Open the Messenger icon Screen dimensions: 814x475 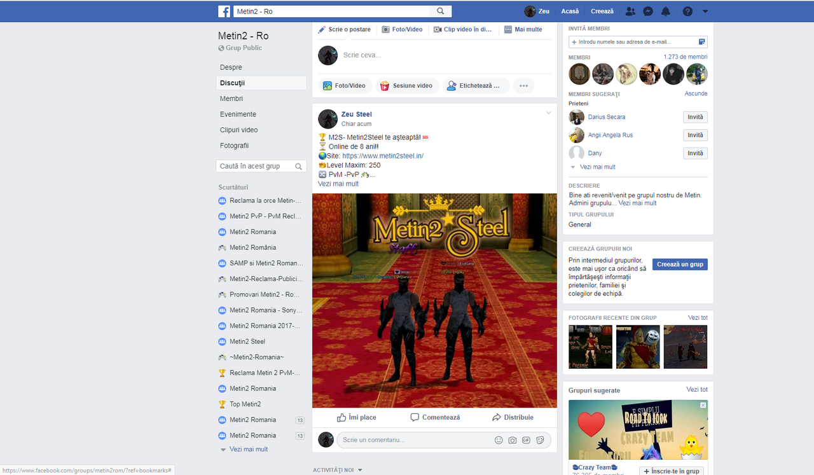coord(648,11)
